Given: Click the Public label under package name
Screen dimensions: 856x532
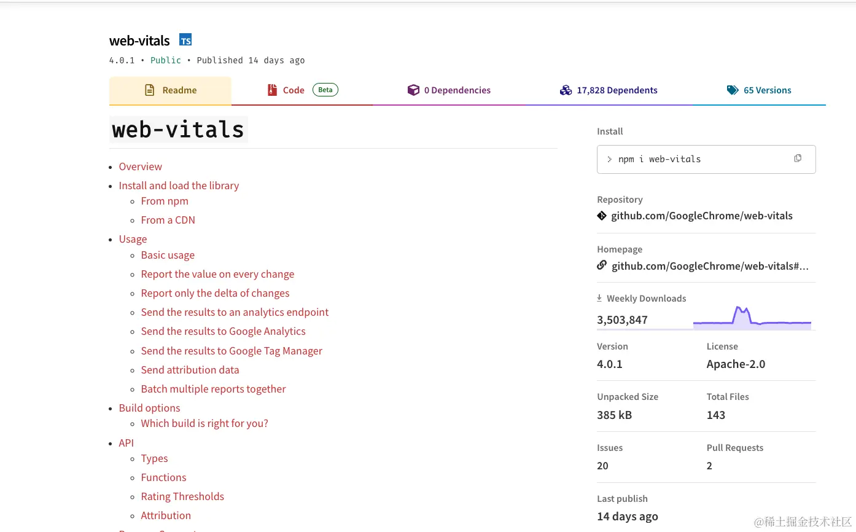Looking at the screenshot, I should (x=166, y=60).
